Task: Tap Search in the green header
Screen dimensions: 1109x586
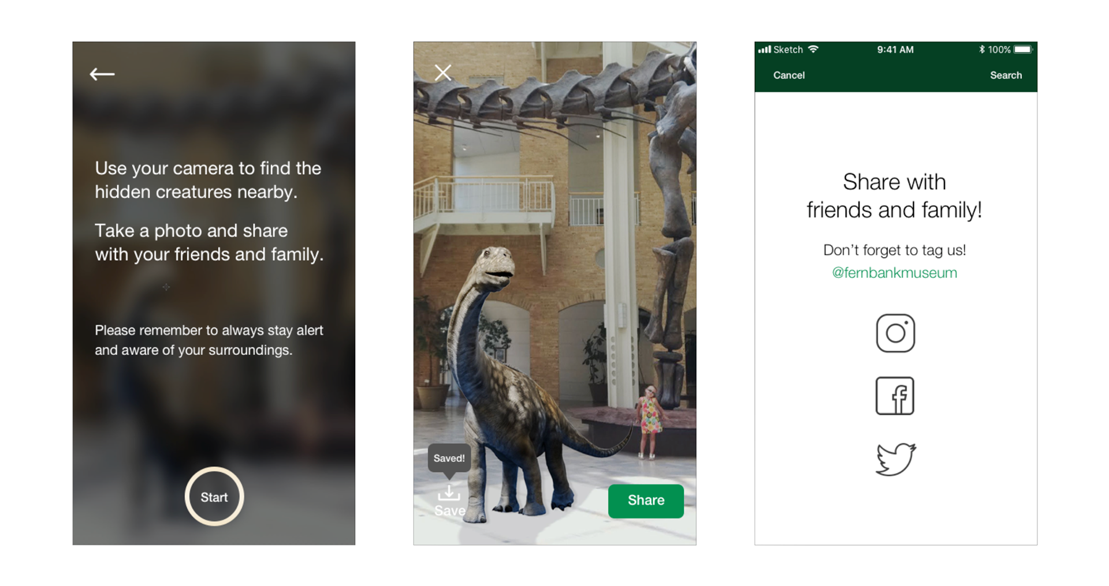Action: pos(1006,75)
